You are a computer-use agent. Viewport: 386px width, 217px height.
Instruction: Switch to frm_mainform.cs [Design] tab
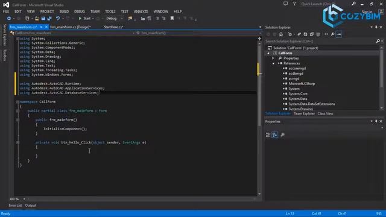[71, 27]
